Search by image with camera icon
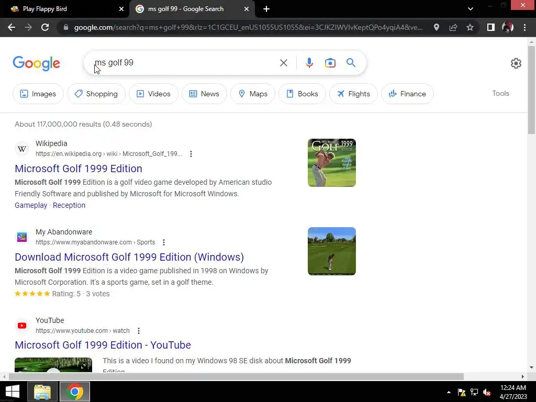This screenshot has height=402, width=536. tap(330, 63)
